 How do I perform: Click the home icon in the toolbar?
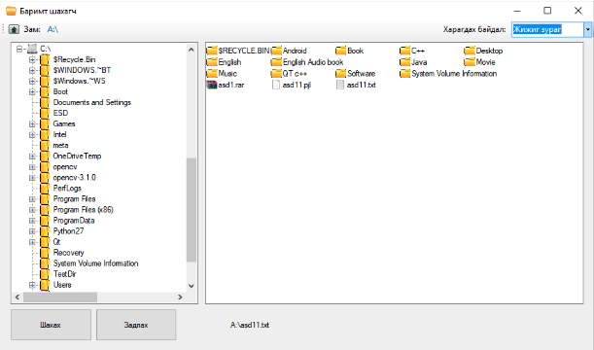(14, 29)
